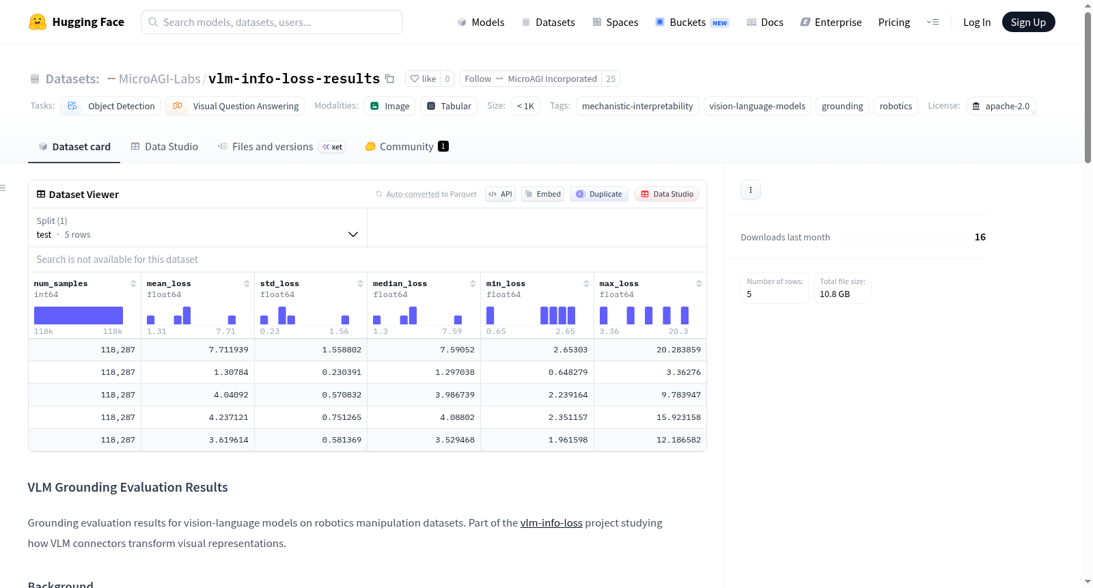Screen dimensions: 1093x588
Task: Go to the Community tab
Action: (x=406, y=147)
